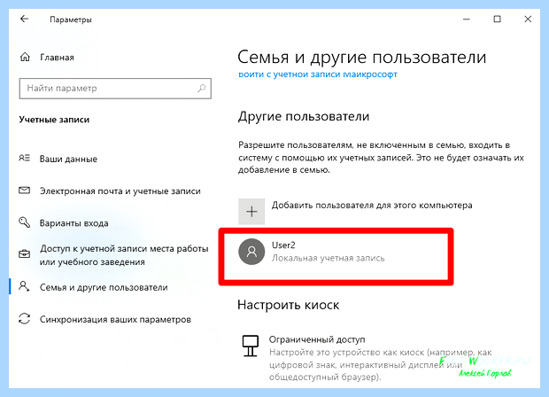The image size is (549, 397).
Task: Open Ваши данные section
Action: click(x=68, y=160)
